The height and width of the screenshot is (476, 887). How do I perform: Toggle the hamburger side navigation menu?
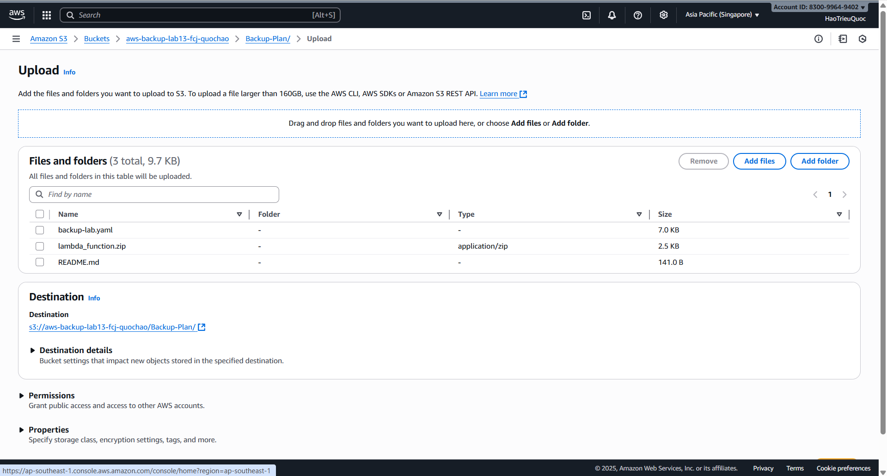tap(16, 39)
